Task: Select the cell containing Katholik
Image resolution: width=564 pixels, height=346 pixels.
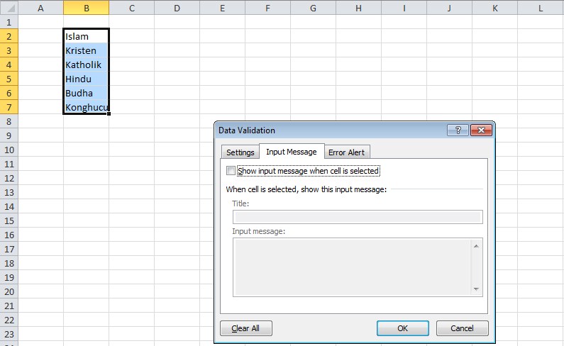Action: point(86,65)
